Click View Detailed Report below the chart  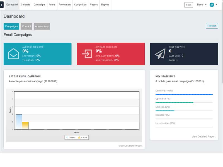(x=130, y=146)
